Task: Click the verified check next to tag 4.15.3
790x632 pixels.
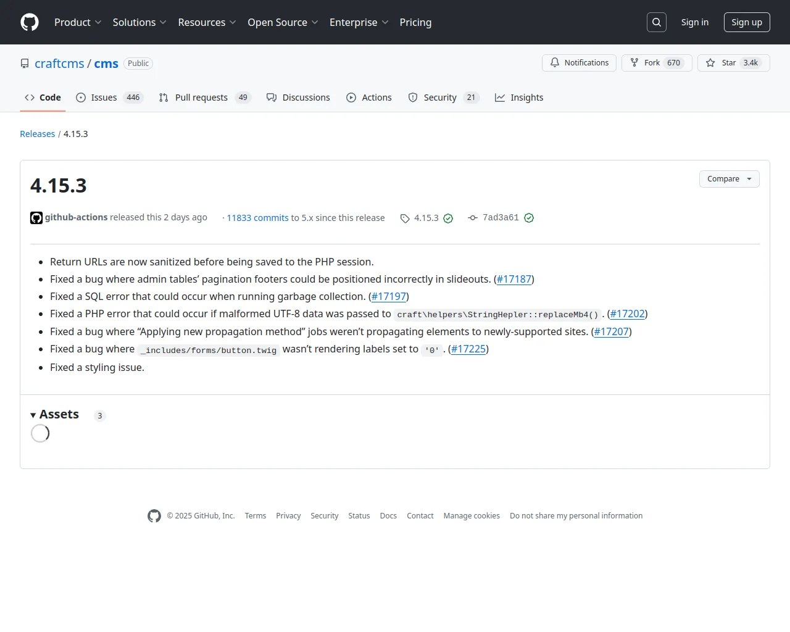Action: [x=448, y=218]
